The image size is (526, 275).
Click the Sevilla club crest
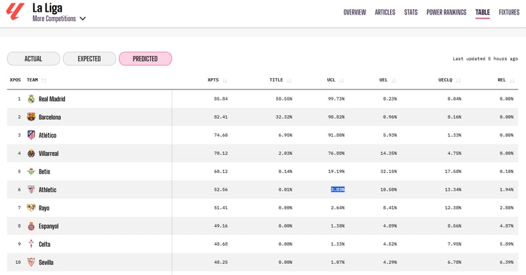[31, 262]
